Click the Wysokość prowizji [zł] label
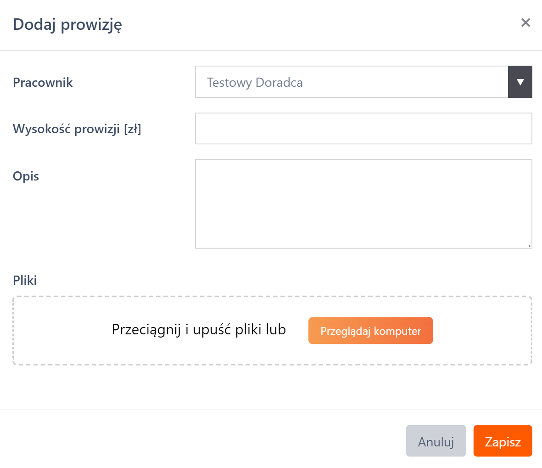 pyautogui.click(x=77, y=129)
